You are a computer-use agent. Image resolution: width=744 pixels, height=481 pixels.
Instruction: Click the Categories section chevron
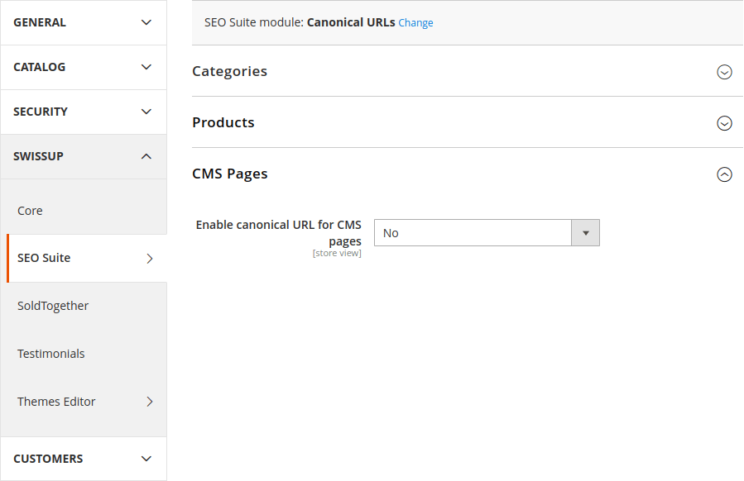click(724, 72)
